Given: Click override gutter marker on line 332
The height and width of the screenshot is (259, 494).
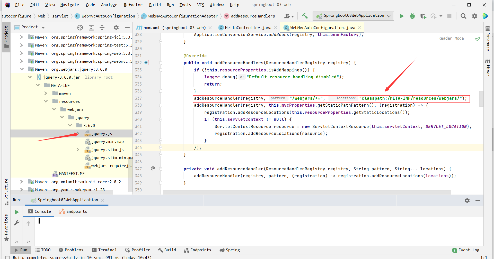Looking at the screenshot, I should (147, 62).
